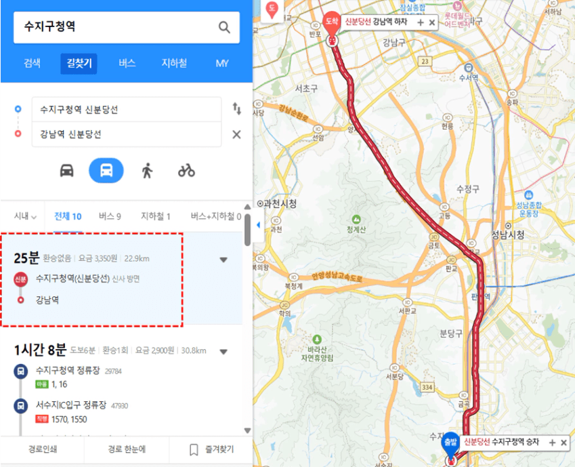The height and width of the screenshot is (467, 575).
Task: Select car driving directions mode
Action: [x=67, y=171]
